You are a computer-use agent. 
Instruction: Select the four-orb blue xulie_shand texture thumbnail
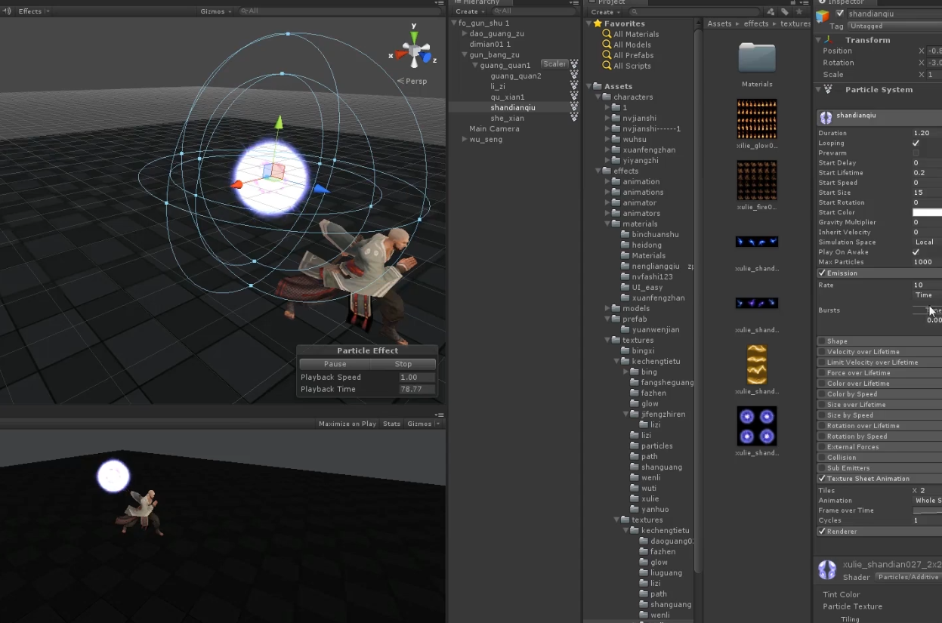[x=757, y=426]
